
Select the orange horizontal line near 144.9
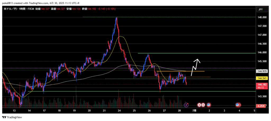coord(180,71)
